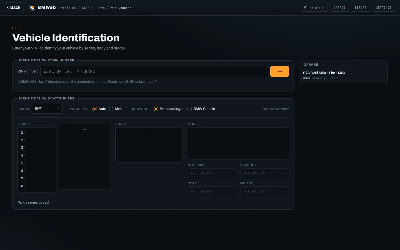The width and height of the screenshot is (400, 250).
Task: Open the Year dropdown
Action: point(212,191)
